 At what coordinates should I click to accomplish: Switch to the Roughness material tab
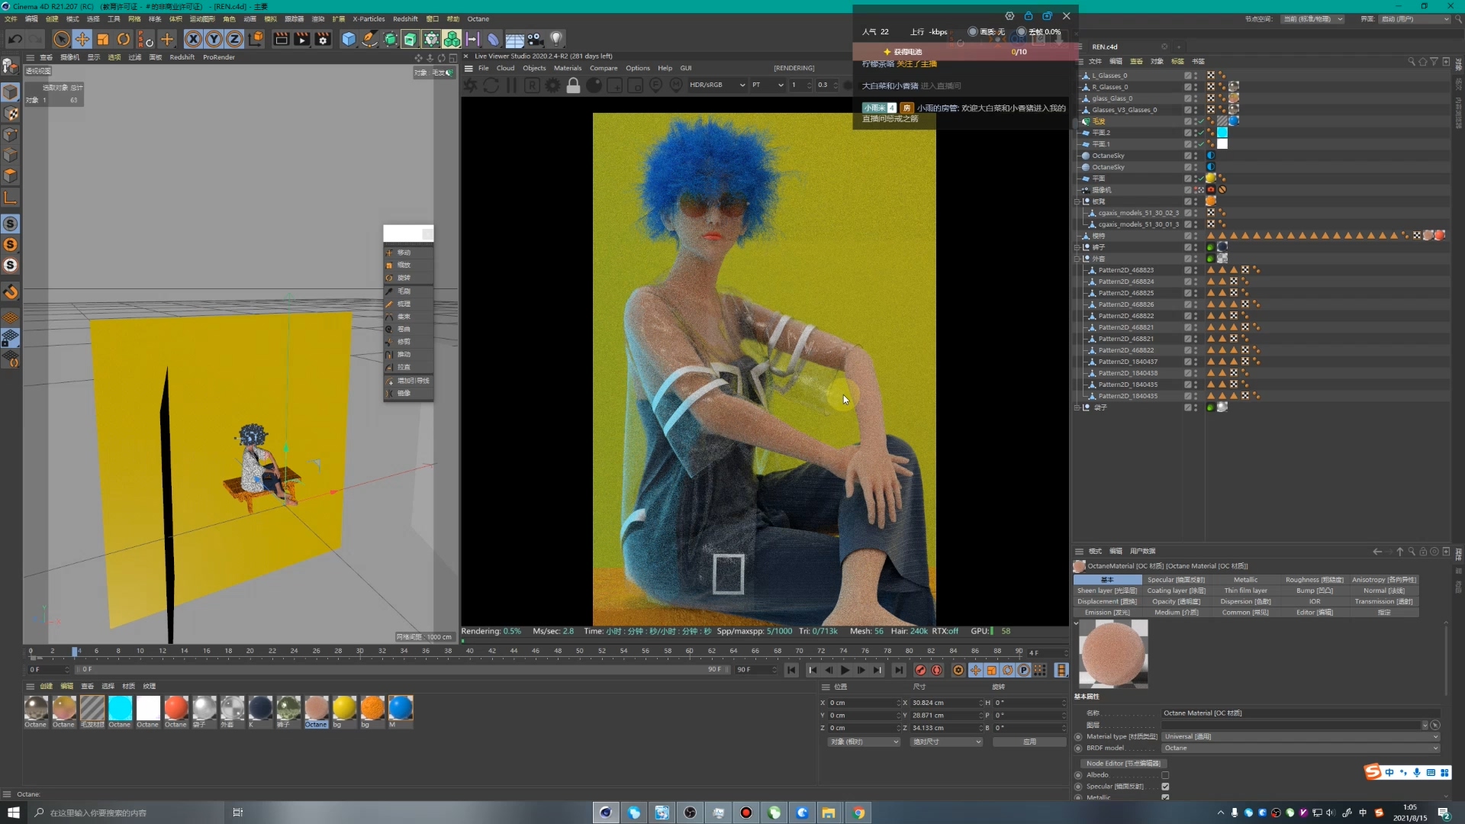tap(1314, 580)
